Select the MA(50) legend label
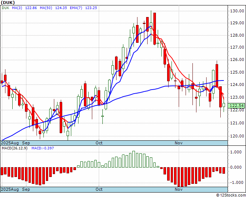The image size is (246, 198). pyautogui.click(x=46, y=8)
